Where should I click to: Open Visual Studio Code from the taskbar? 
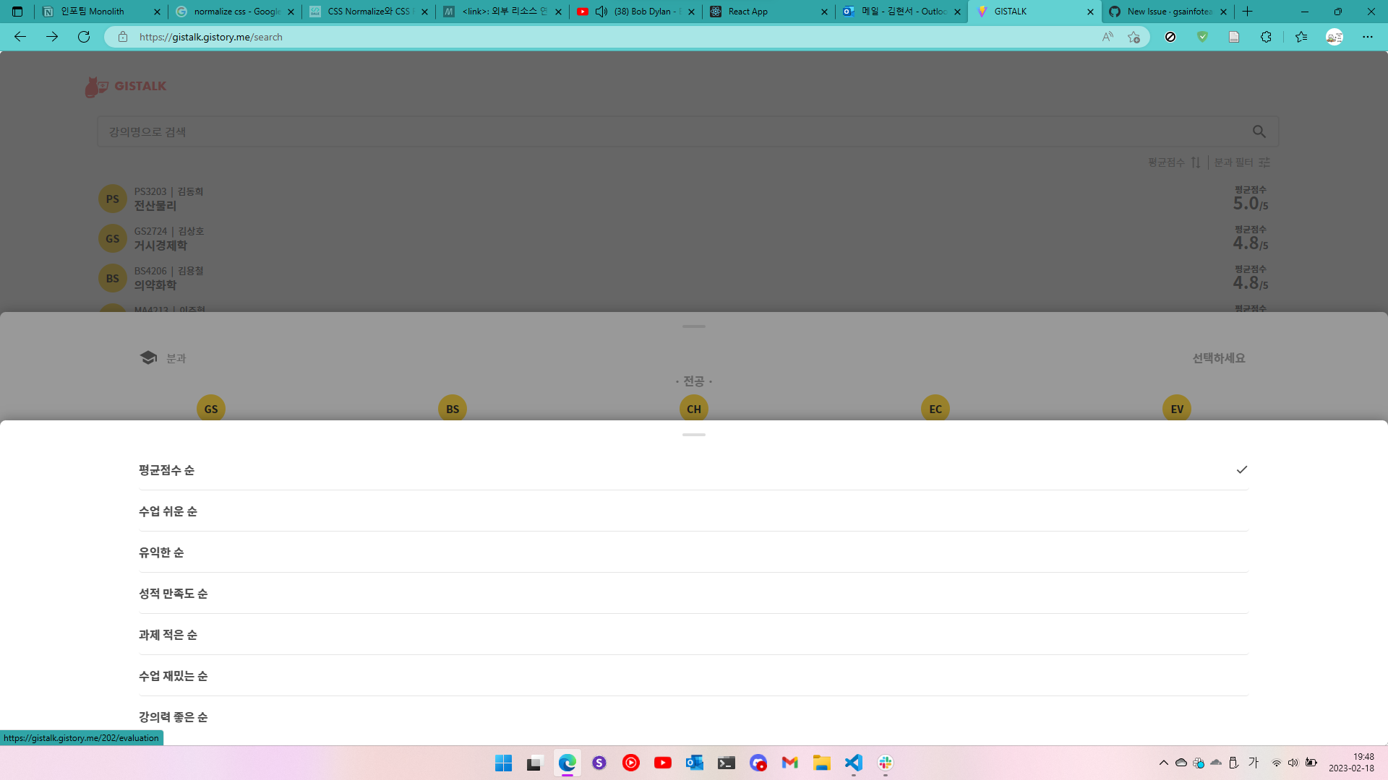click(853, 763)
